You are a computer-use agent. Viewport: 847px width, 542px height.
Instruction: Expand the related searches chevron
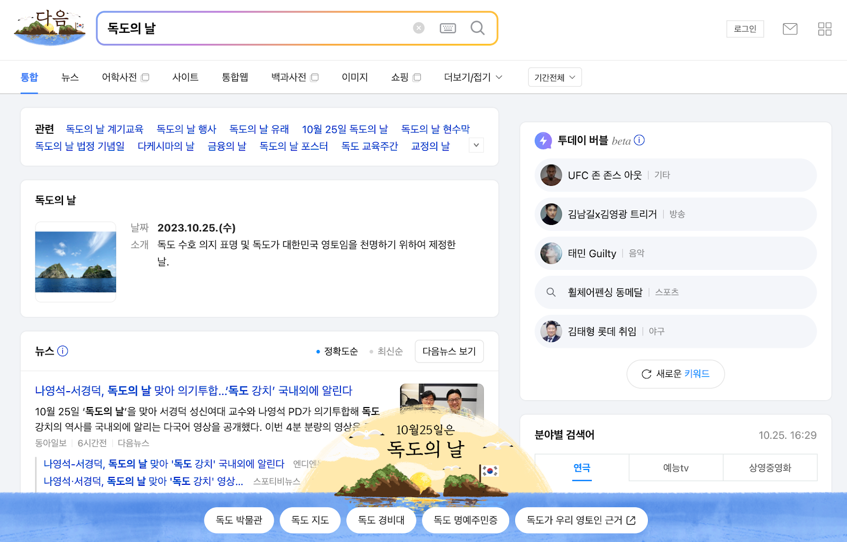coord(476,145)
